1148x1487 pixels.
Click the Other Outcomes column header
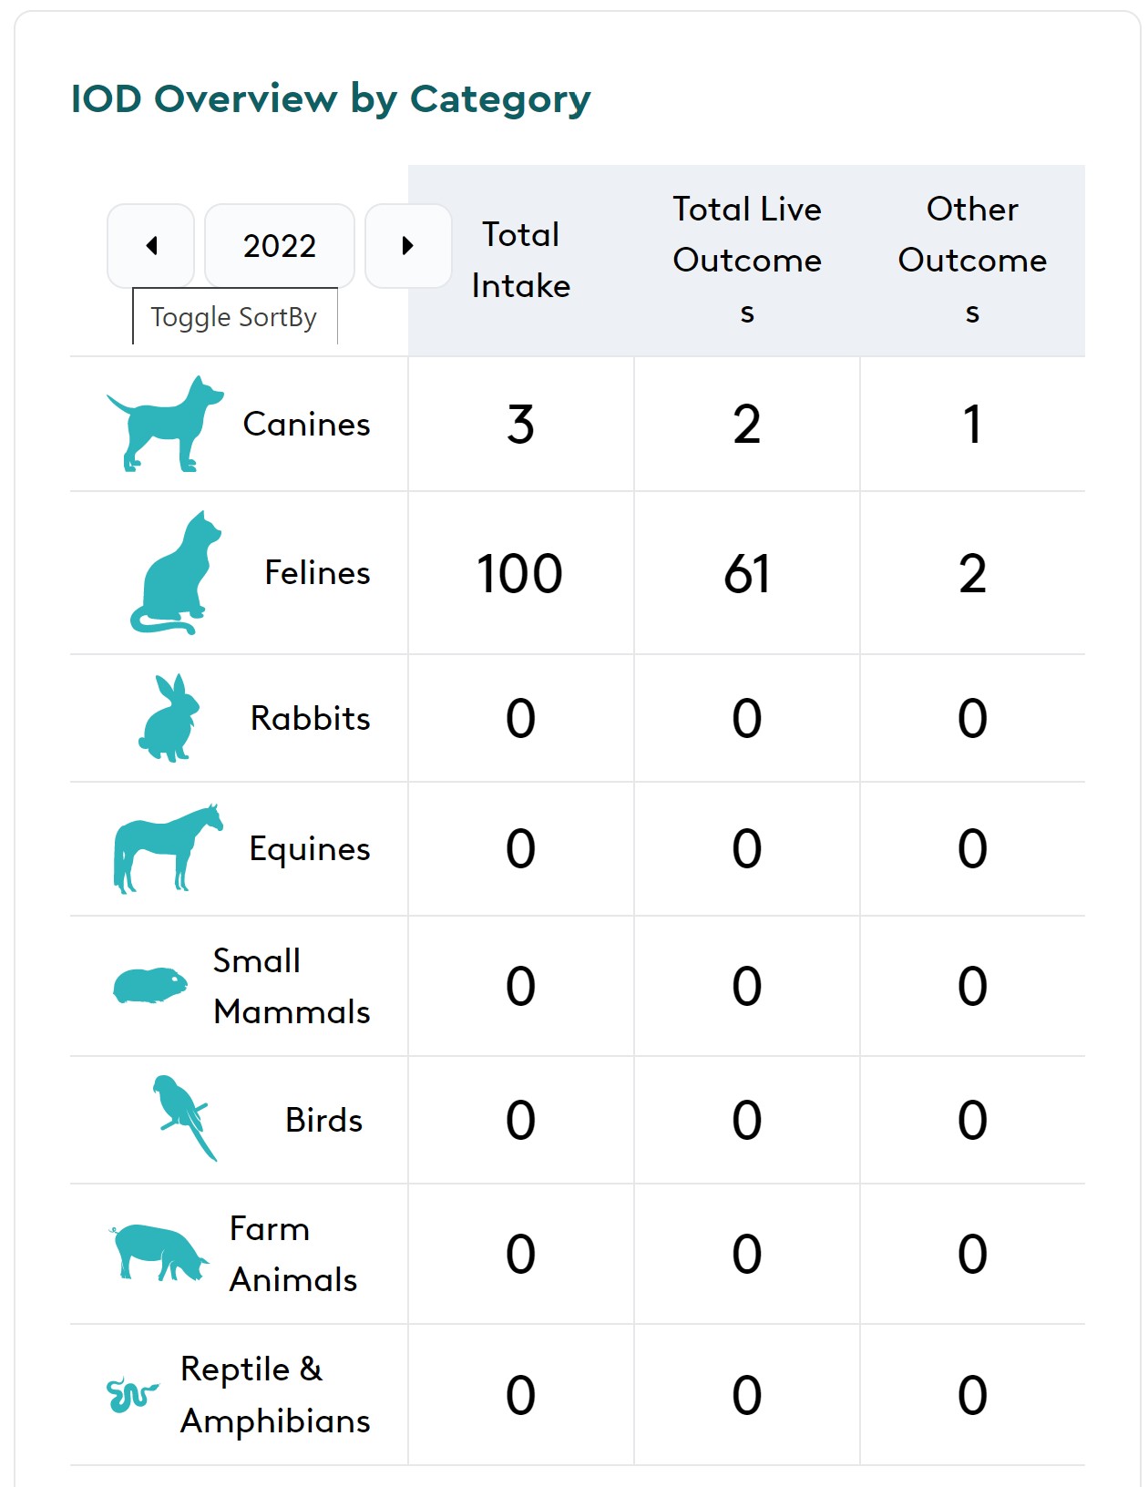click(x=972, y=261)
